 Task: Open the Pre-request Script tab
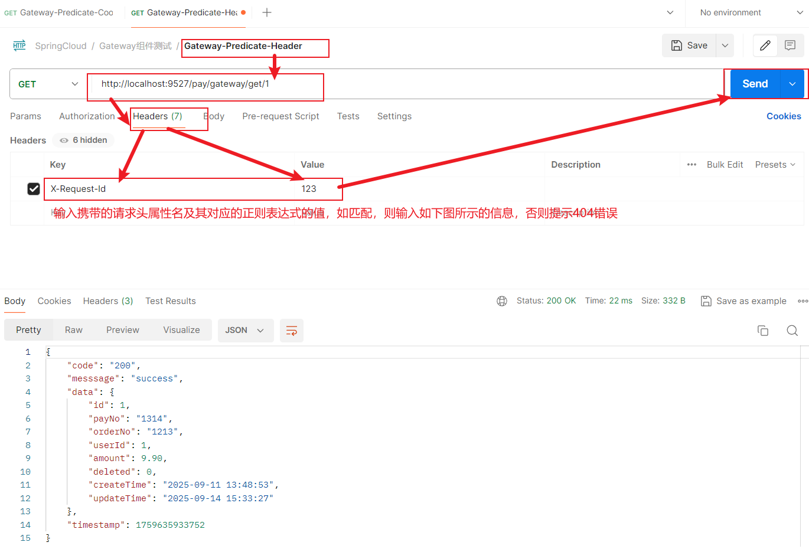(x=280, y=116)
